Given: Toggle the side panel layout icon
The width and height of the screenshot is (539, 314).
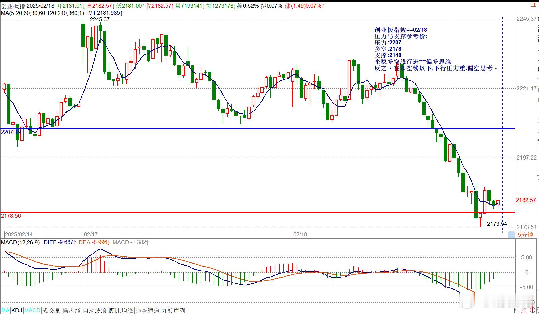Looking at the screenshot, I should pos(533,4).
